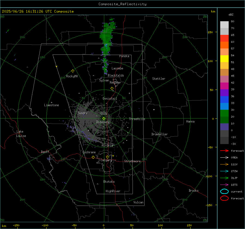Click the Limestone map label
Image resolution: width=245 pixels, height=229 pixels.
(x=51, y=105)
